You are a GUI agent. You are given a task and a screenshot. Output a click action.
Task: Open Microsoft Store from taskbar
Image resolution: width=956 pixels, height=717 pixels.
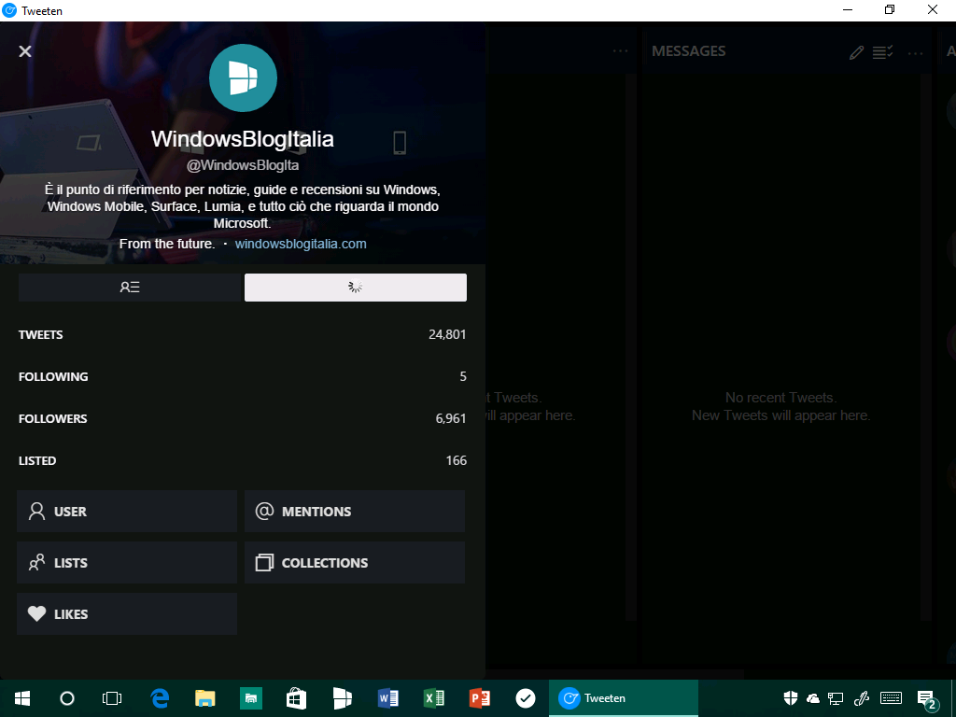pyautogui.click(x=296, y=698)
